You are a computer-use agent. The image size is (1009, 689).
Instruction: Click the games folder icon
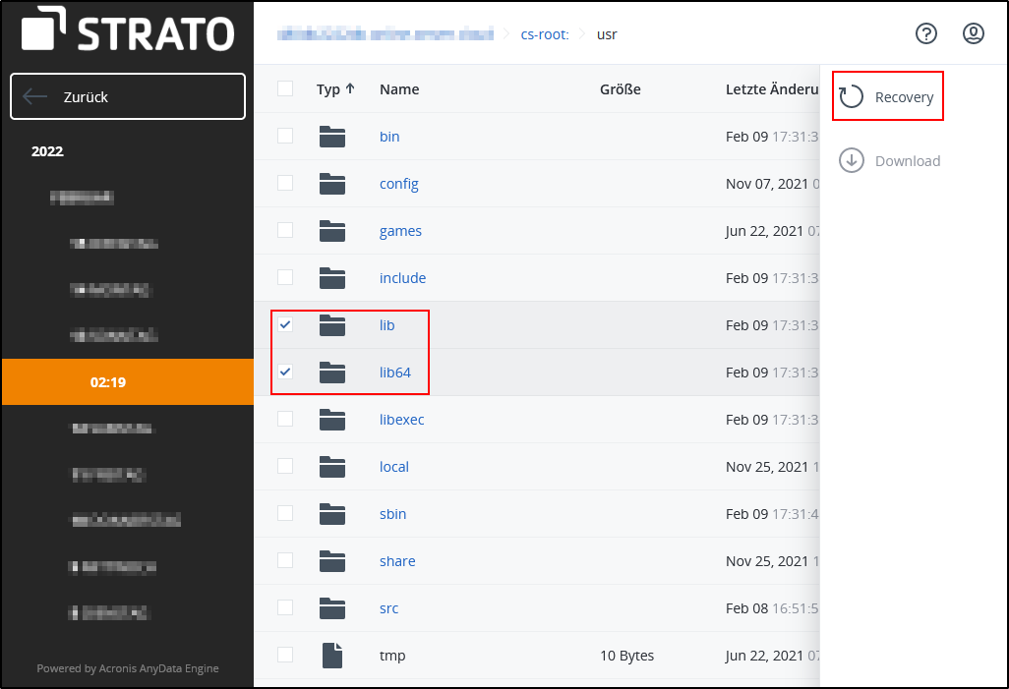pos(332,231)
